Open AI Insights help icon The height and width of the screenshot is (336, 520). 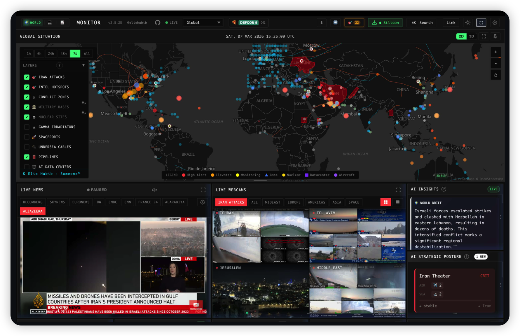click(444, 189)
